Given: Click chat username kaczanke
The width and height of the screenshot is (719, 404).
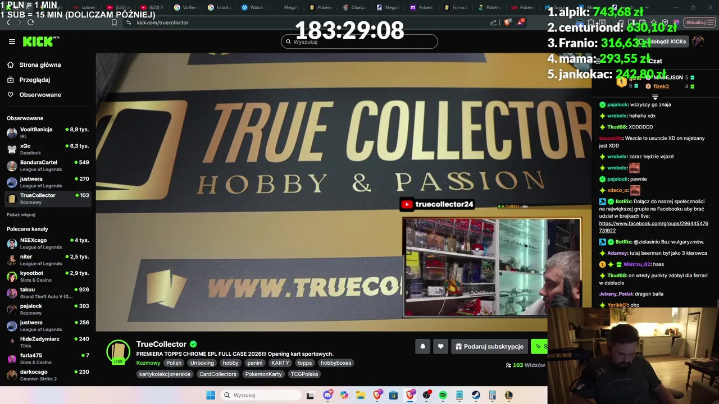Looking at the screenshot, I should pyautogui.click(x=611, y=138).
